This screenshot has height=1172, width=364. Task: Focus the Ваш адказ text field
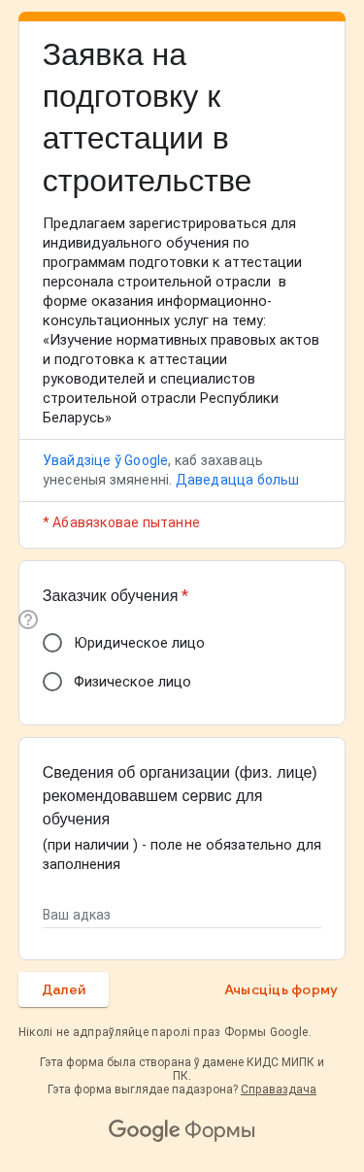click(182, 915)
